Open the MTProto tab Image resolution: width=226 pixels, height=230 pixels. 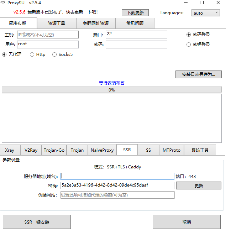point(172,150)
